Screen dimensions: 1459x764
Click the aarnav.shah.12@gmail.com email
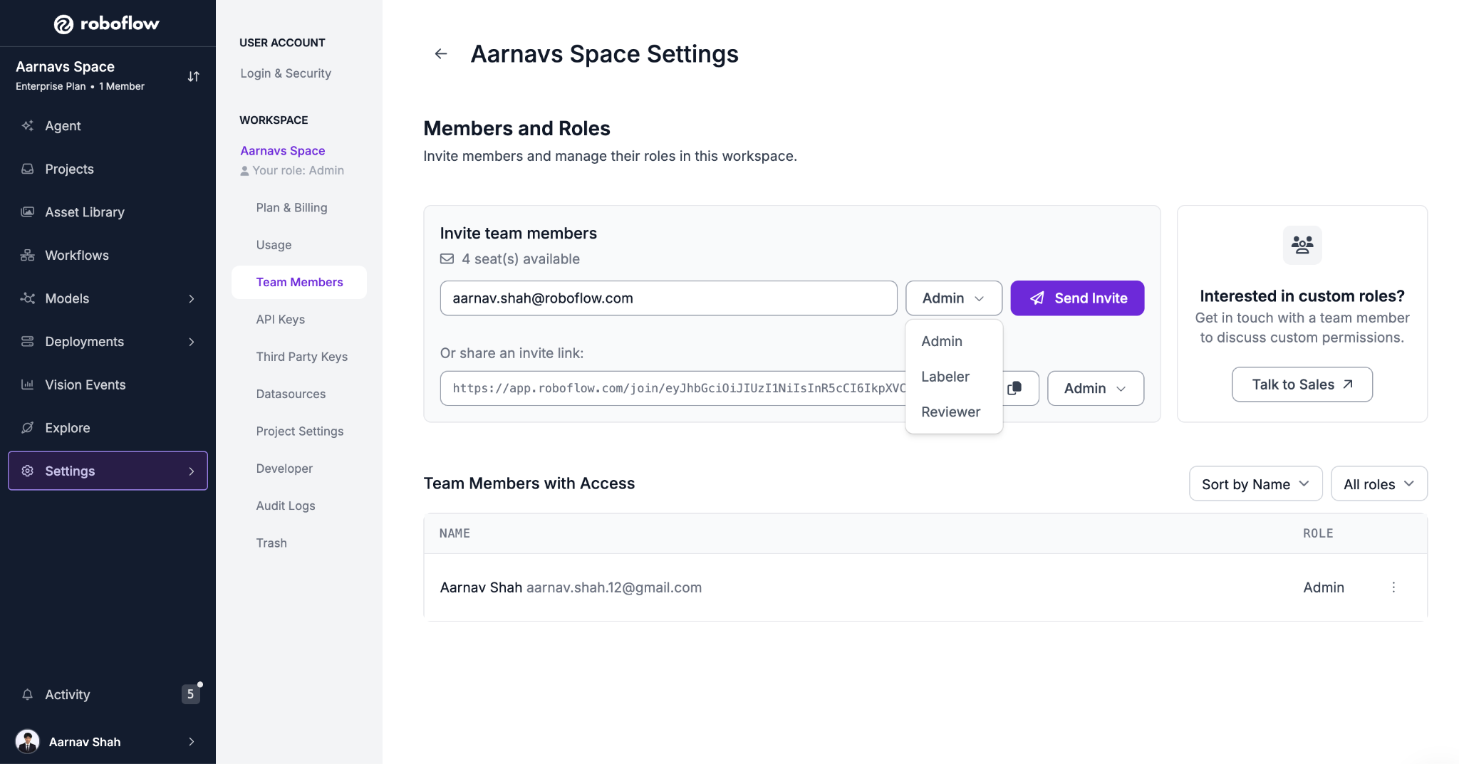click(x=614, y=587)
